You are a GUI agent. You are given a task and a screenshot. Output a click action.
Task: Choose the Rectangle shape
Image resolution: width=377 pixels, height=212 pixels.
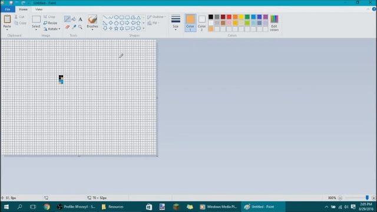click(x=122, y=17)
